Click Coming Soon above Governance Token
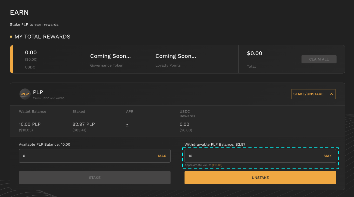Image resolution: width=354 pixels, height=197 pixels. [110, 56]
